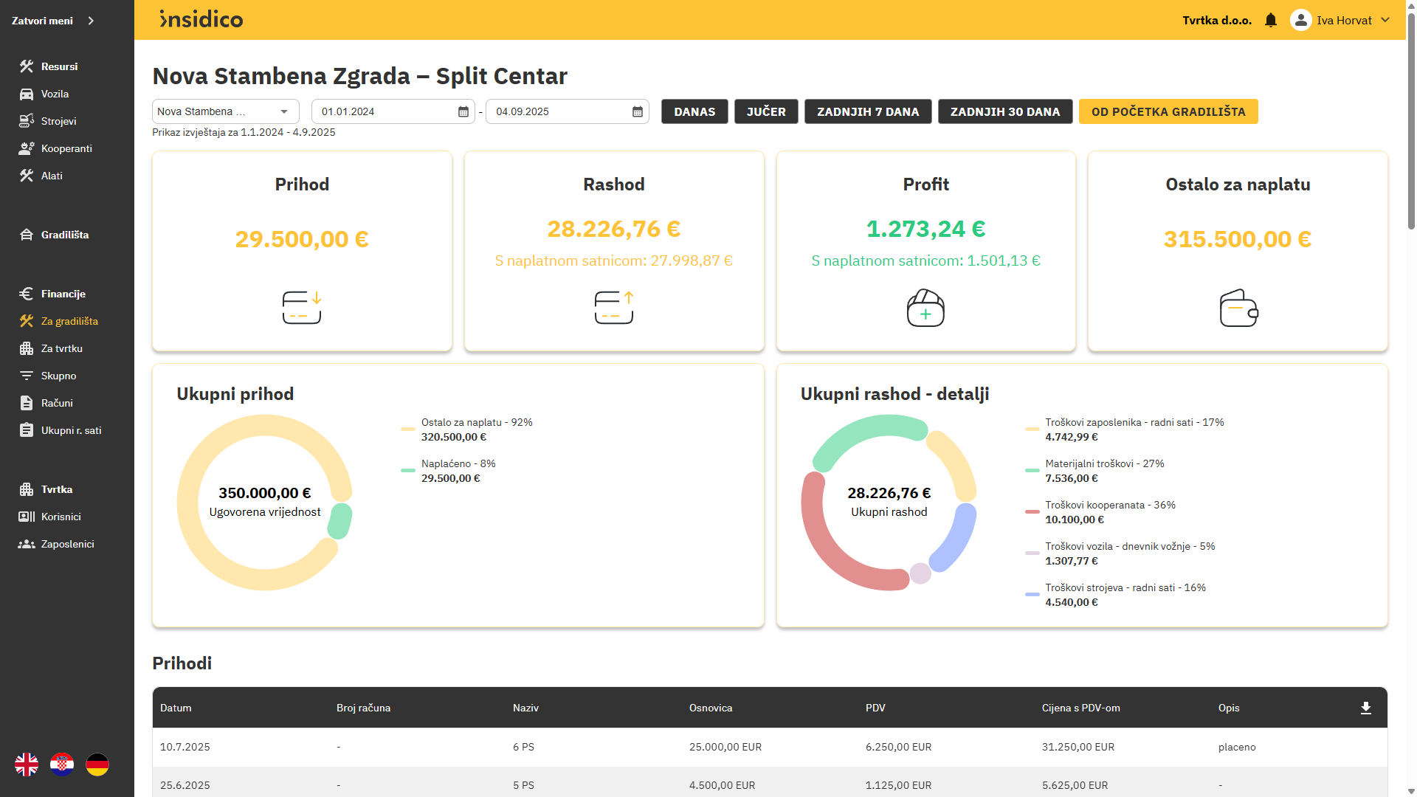Go to Kooperanti in the sidebar

click(x=66, y=148)
